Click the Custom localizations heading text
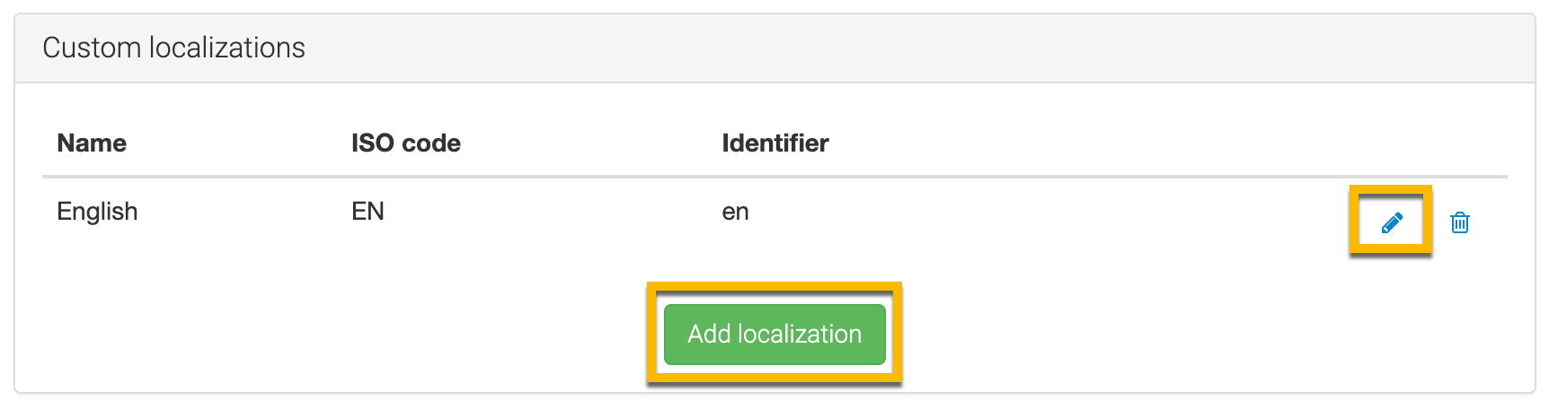 (x=173, y=48)
